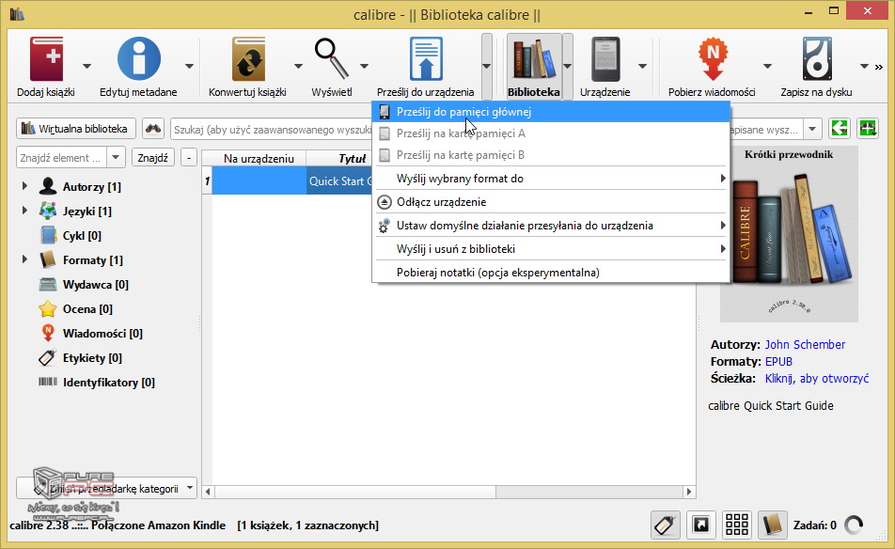Click the Wirtualna biblioteka button
The height and width of the screenshot is (549, 895).
76,129
